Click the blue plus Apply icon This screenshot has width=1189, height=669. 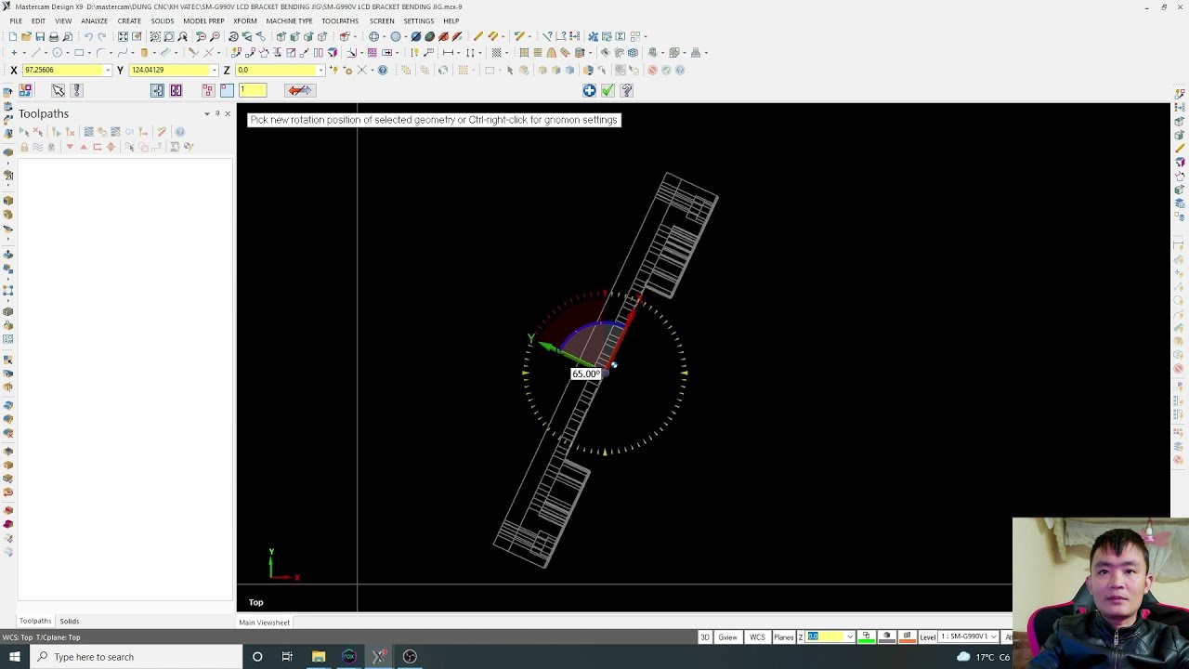589,90
